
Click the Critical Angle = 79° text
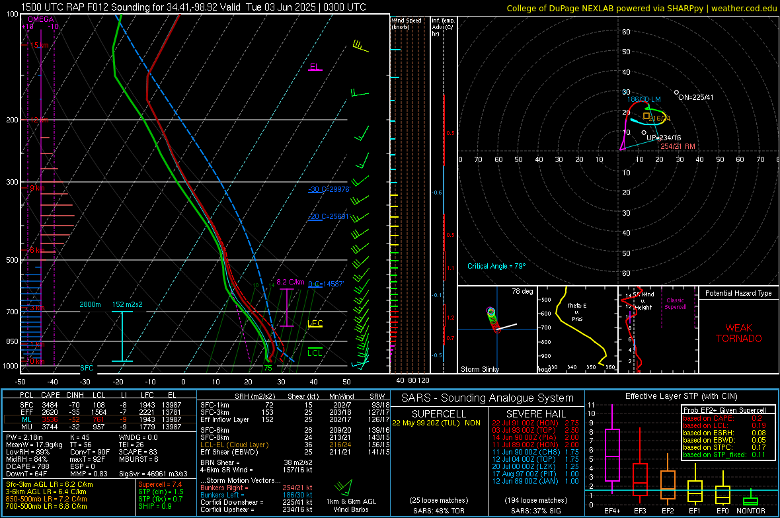click(x=496, y=266)
